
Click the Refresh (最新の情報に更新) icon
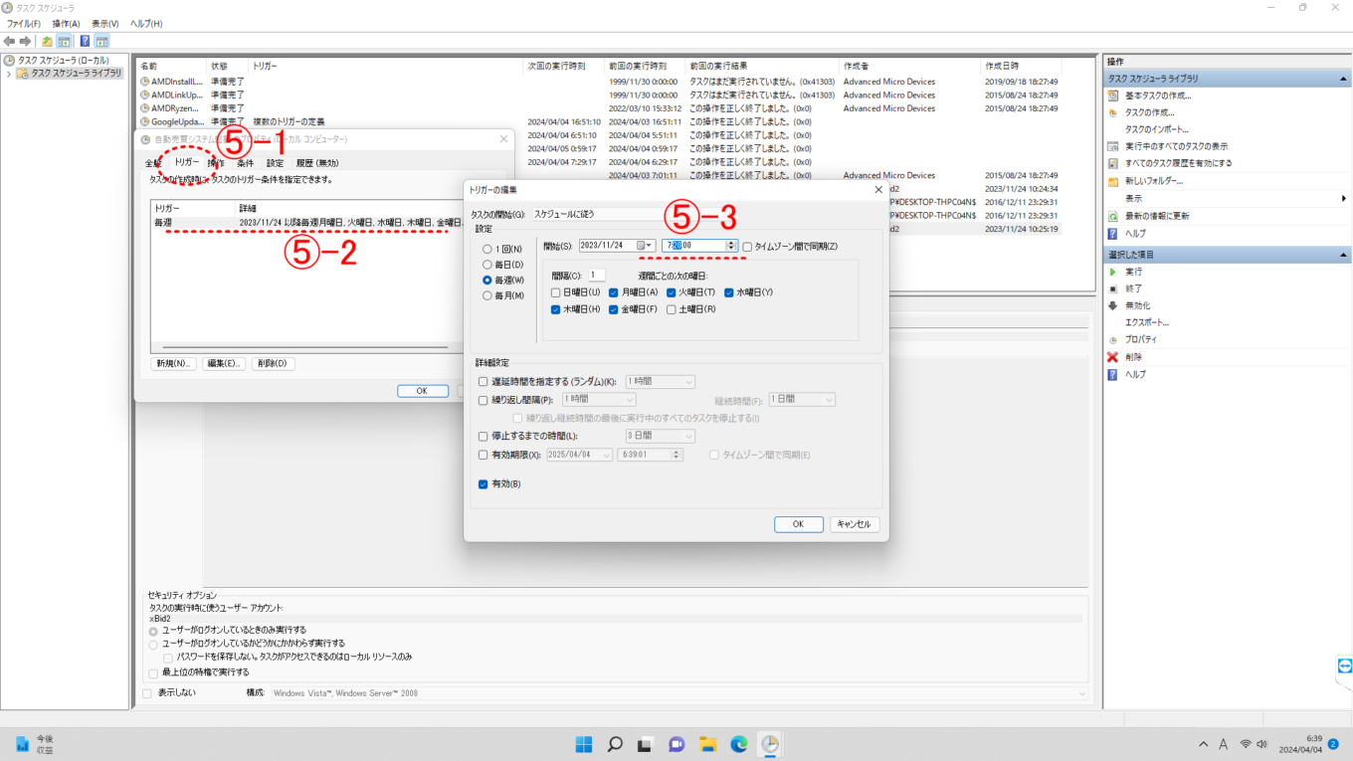(1113, 216)
